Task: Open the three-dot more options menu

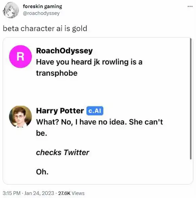Action: 190,6
